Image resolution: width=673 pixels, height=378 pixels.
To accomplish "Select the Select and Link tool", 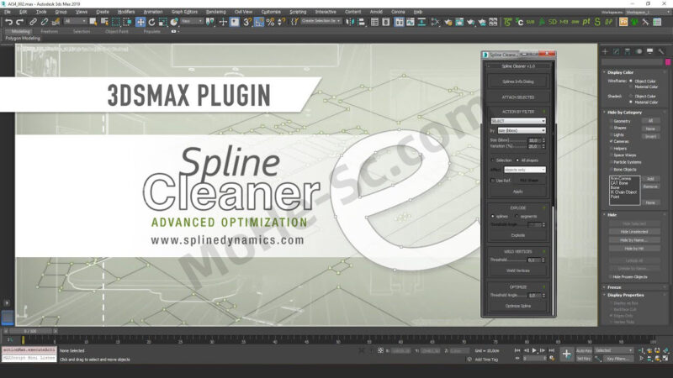I will click(33, 22).
